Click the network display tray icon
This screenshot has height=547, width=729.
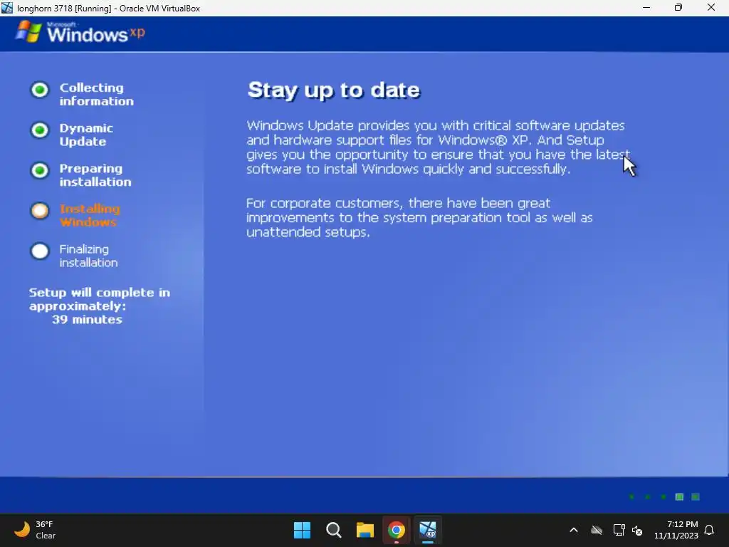pyautogui.click(x=619, y=530)
